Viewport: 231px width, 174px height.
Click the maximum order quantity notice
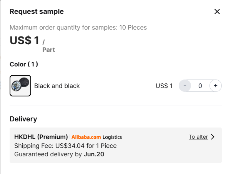(x=78, y=28)
